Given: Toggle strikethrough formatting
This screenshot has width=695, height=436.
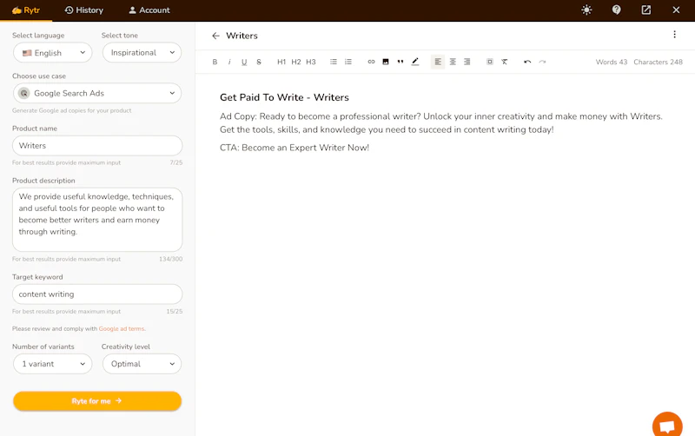Looking at the screenshot, I should (259, 62).
